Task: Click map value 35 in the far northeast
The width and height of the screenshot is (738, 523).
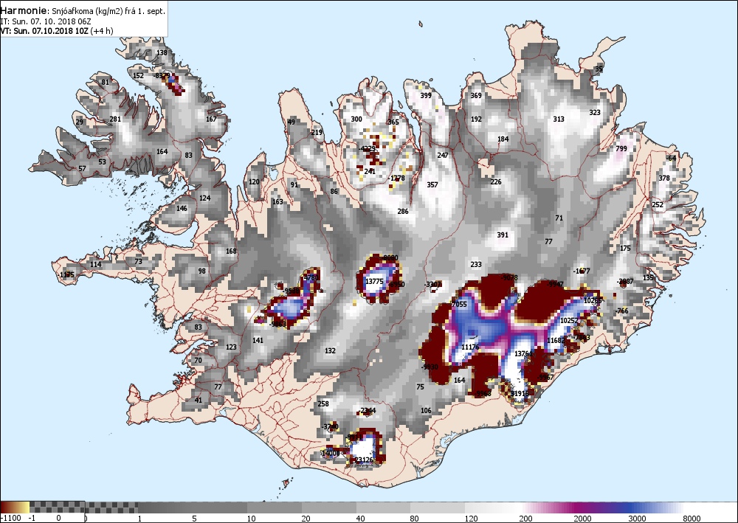Action: pos(599,69)
